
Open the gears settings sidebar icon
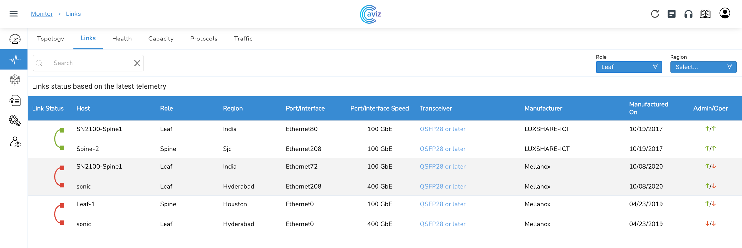15,121
